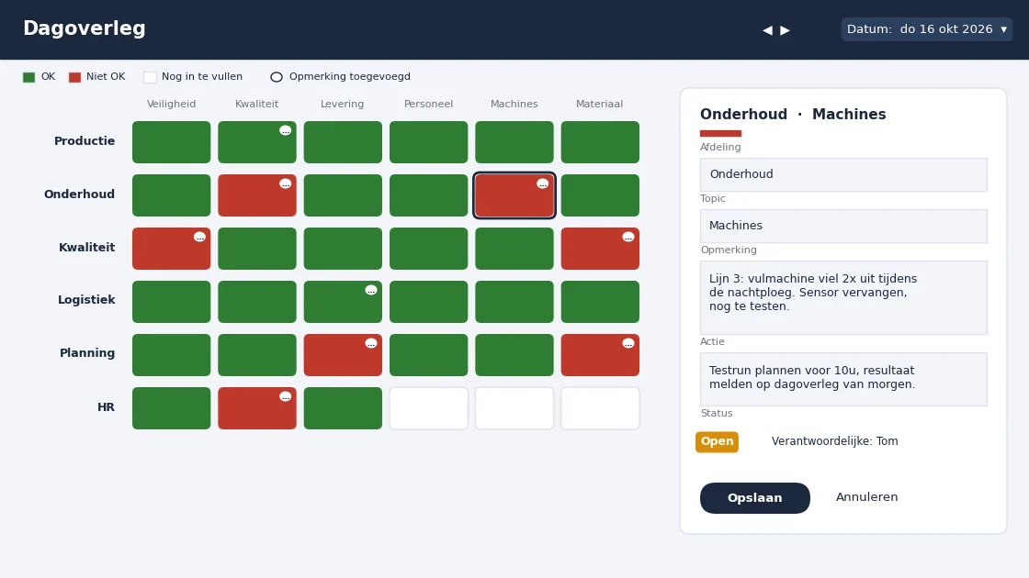1029x578 pixels.
Task: Click Annuleren to cancel
Action: [866, 497]
